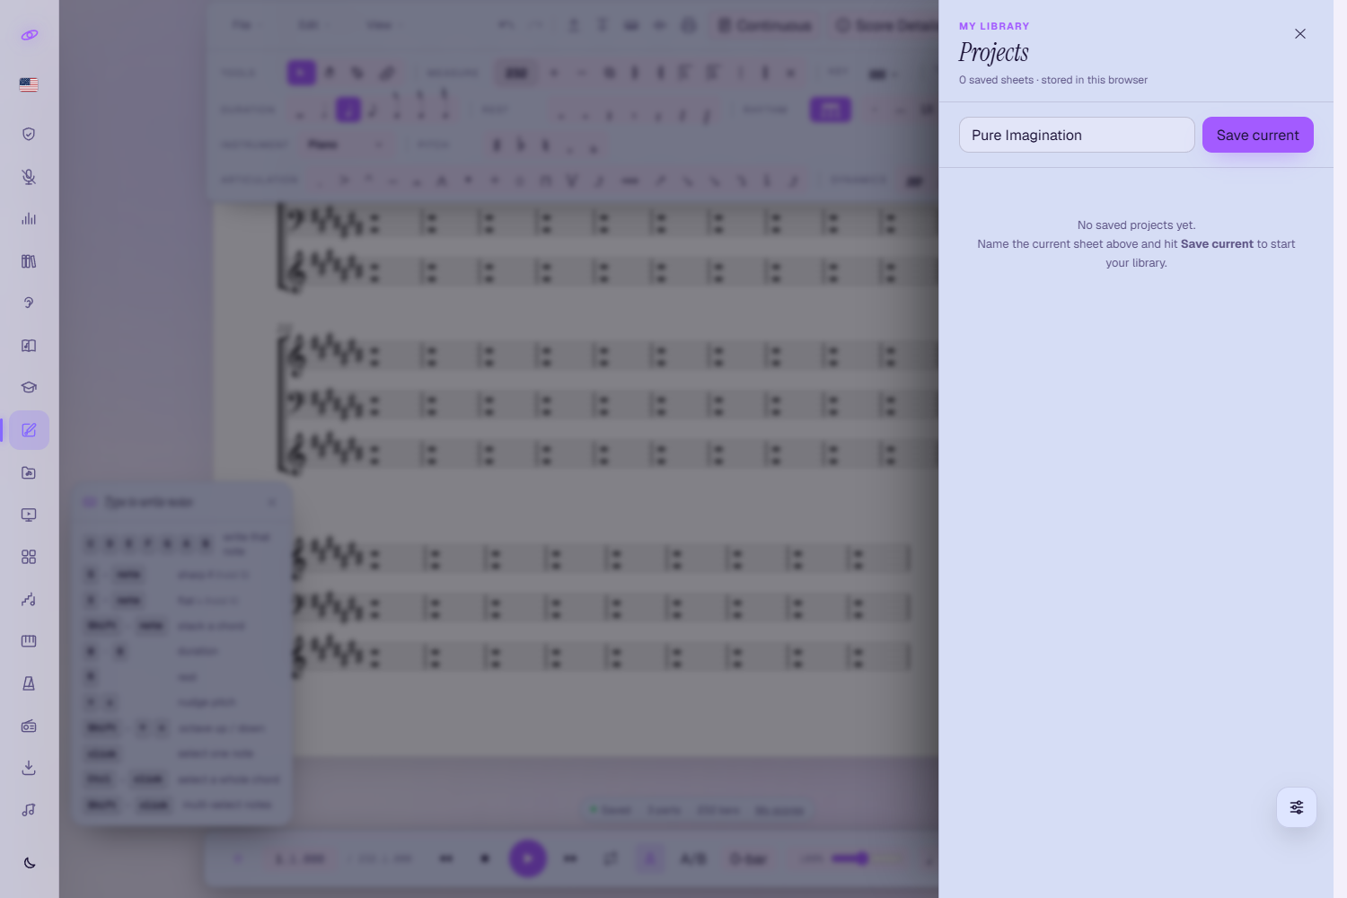Open the floating sliders settings button

(x=1297, y=807)
